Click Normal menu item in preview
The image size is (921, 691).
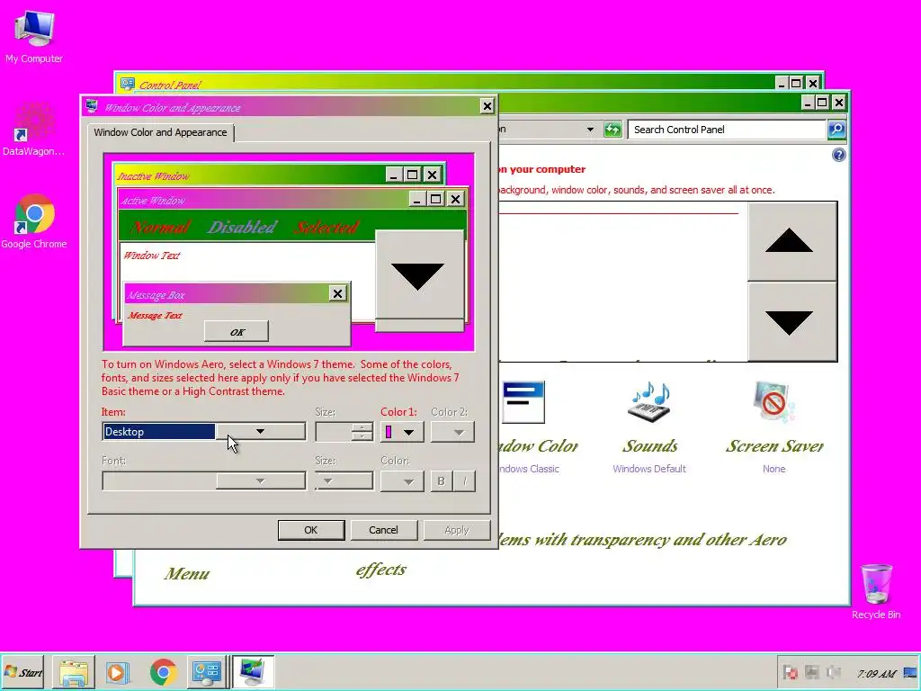(160, 227)
